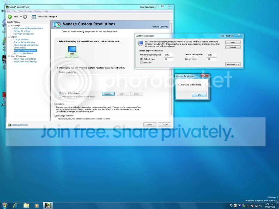The width and height of the screenshot is (279, 209).
Task: Open the System Information link
Action: pyautogui.click(x=19, y=125)
